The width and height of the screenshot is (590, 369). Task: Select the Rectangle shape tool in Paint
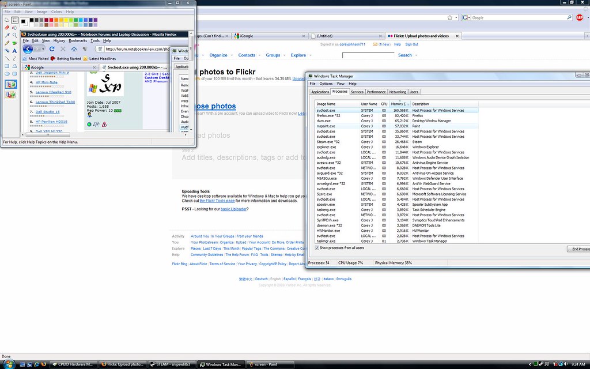click(7, 66)
